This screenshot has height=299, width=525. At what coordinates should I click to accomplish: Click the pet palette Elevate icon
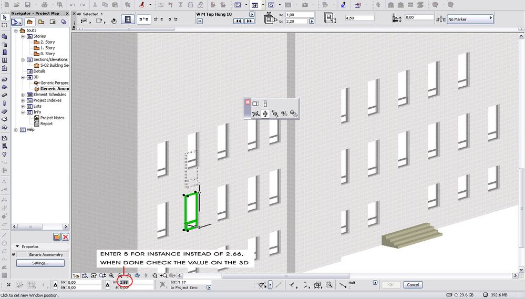[265, 114]
